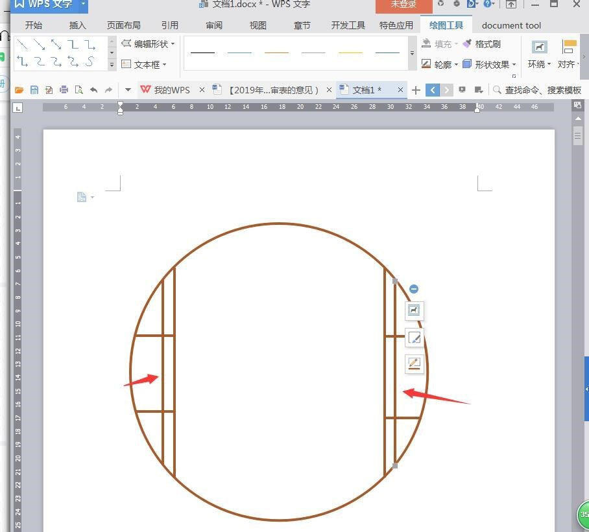This screenshot has height=532, width=589.
Task: Click the floating outline pencil icon
Action: click(x=414, y=364)
